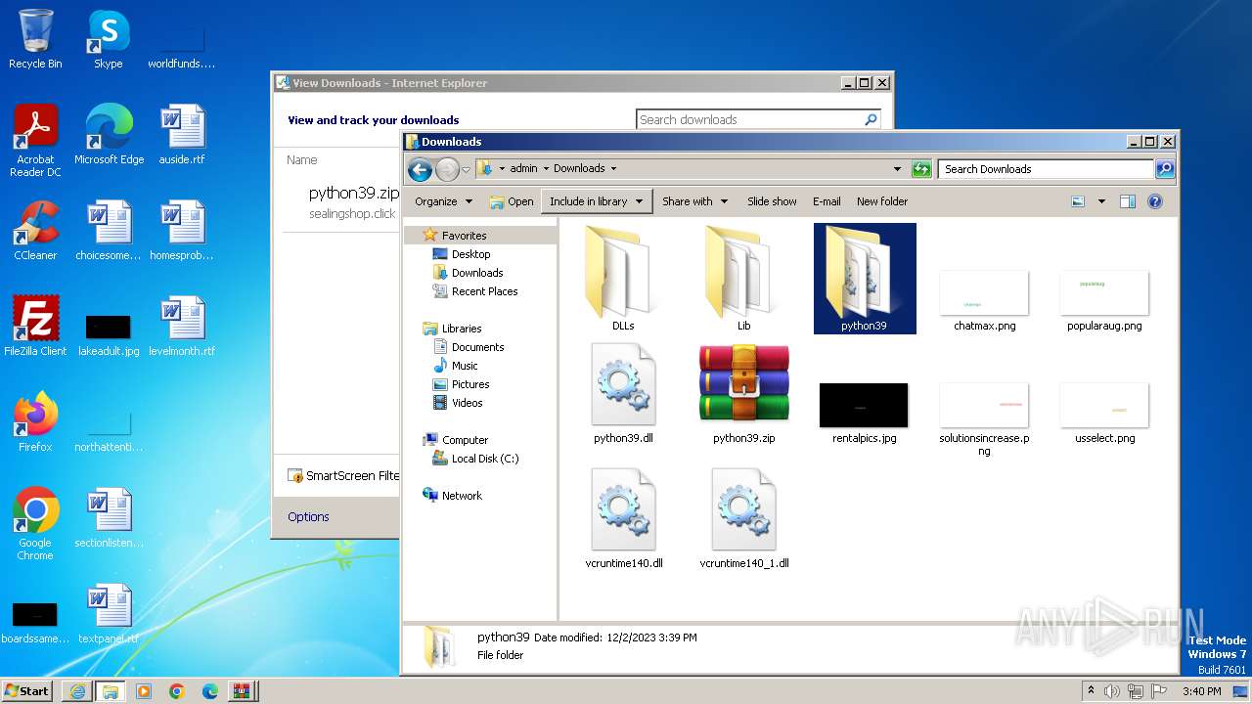Click the Change your view icon

point(1078,201)
